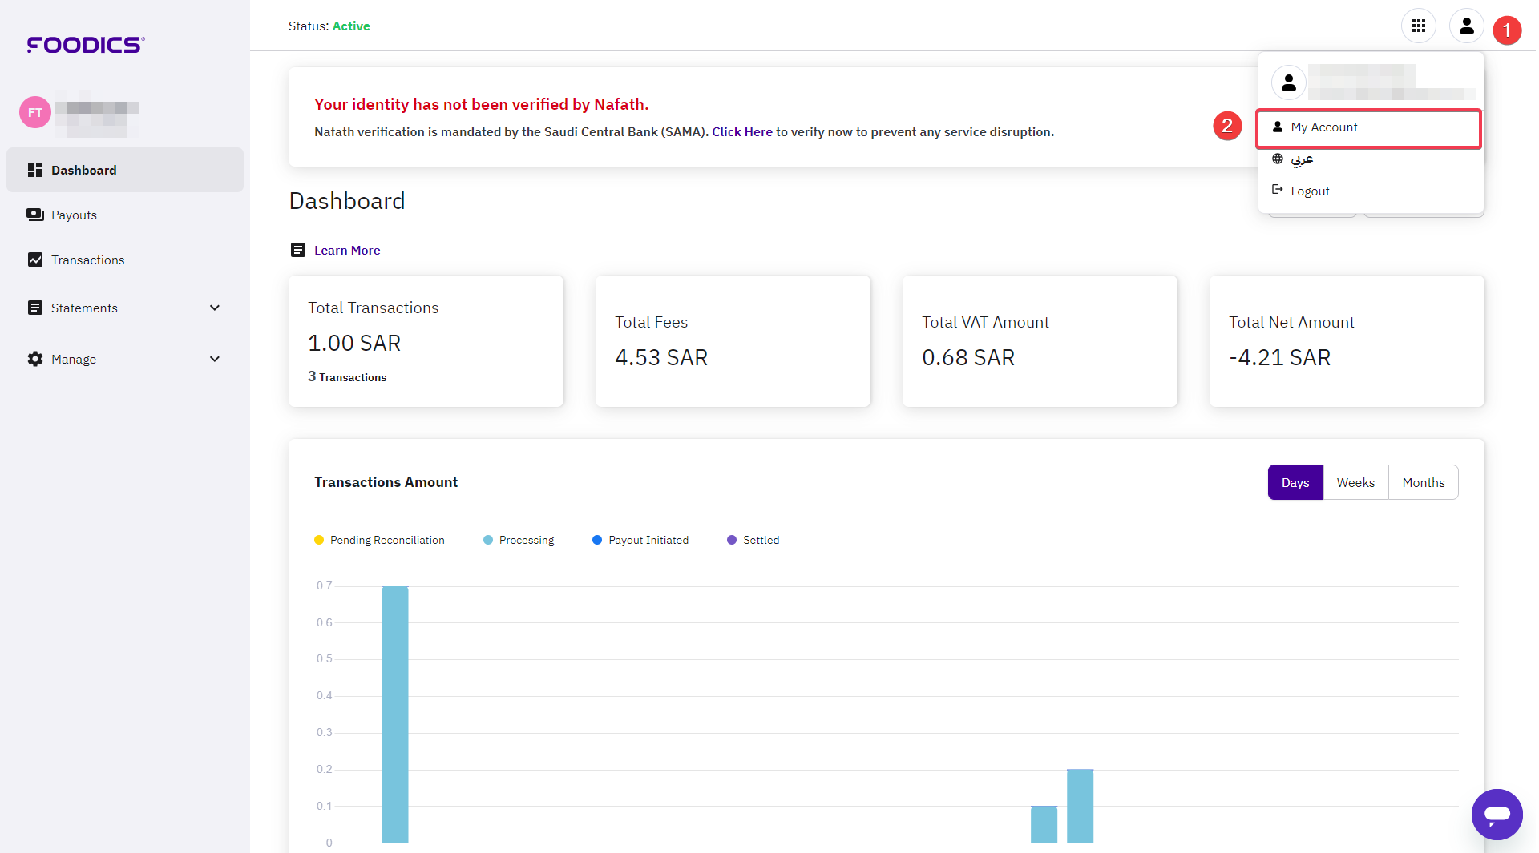
Task: Click Here to verify Nafath identity
Action: pos(742,131)
